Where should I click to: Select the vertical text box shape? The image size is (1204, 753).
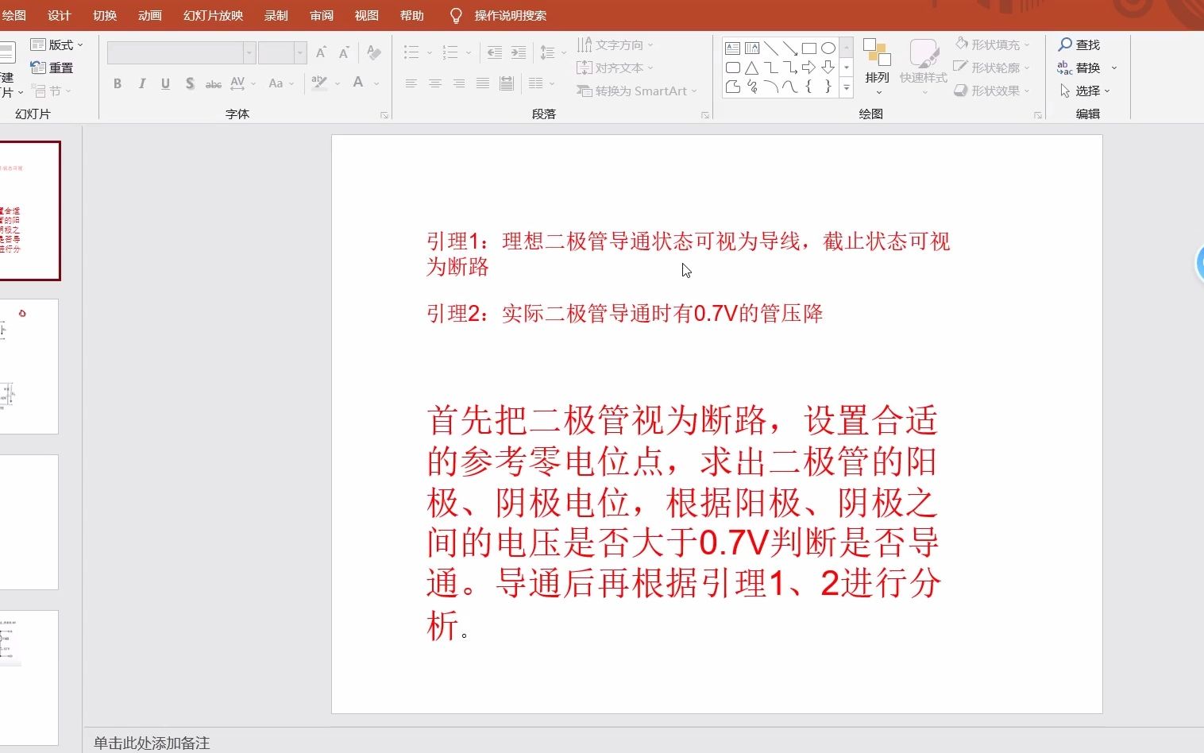(x=752, y=48)
